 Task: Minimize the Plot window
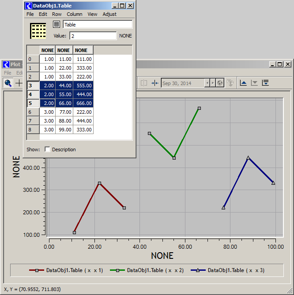click(x=272, y=64)
